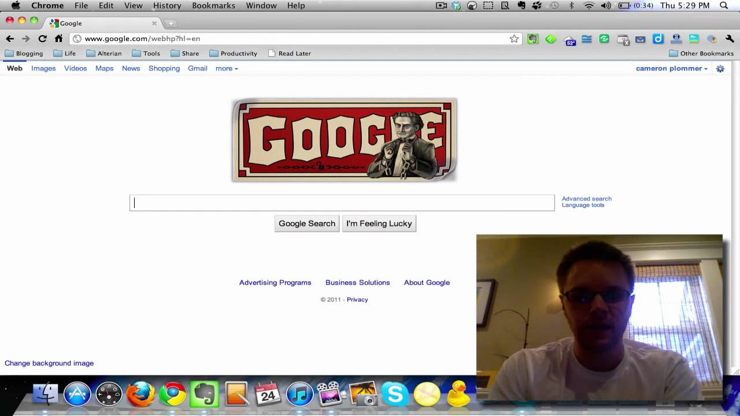Open Gmail link
The image size is (740, 416).
198,68
